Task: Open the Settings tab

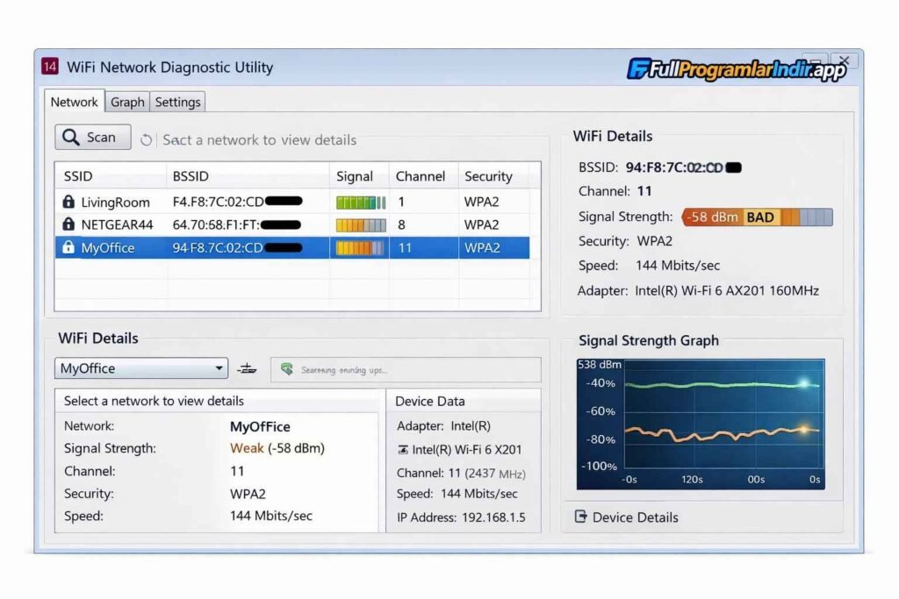Action: tap(177, 102)
